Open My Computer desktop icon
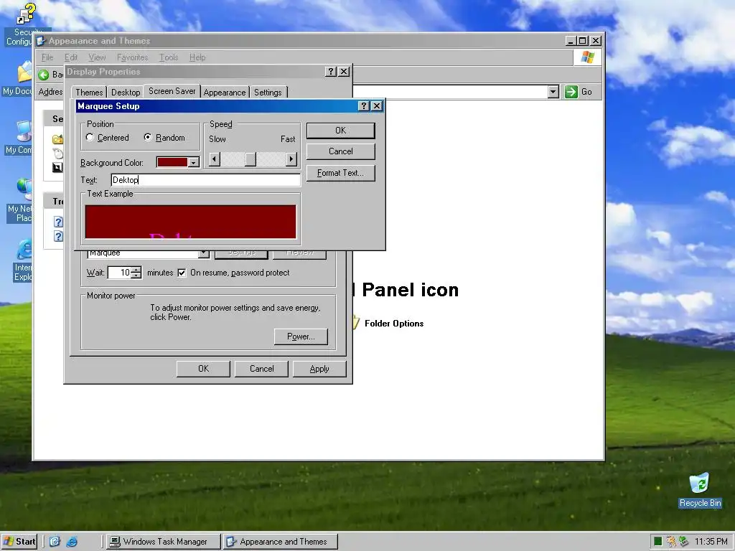 [x=19, y=137]
